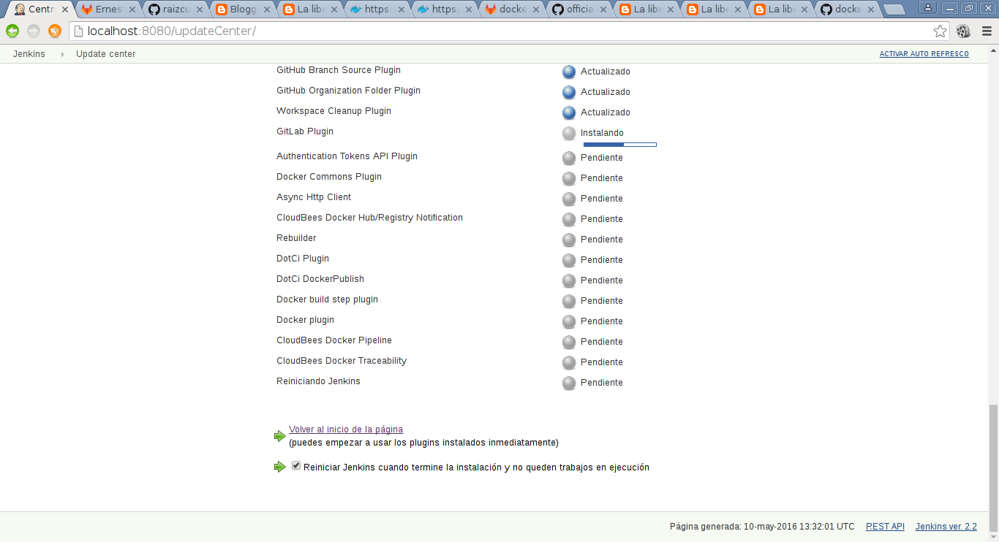Expand the Jenkins breadcrumb arrow menu
The width and height of the screenshot is (999, 542).
[62, 54]
